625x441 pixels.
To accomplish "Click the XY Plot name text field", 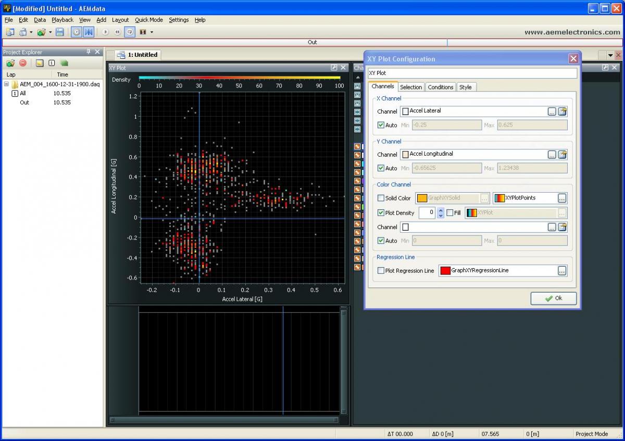I will [x=472, y=73].
